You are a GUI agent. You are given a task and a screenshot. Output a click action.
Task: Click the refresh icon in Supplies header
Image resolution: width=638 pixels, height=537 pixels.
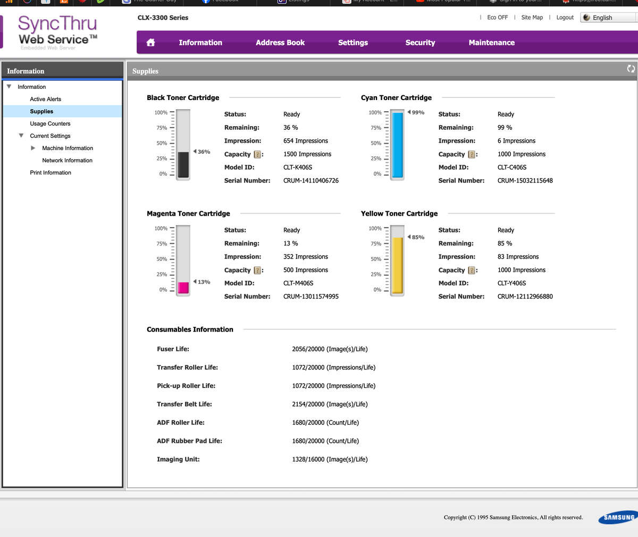[x=631, y=69]
